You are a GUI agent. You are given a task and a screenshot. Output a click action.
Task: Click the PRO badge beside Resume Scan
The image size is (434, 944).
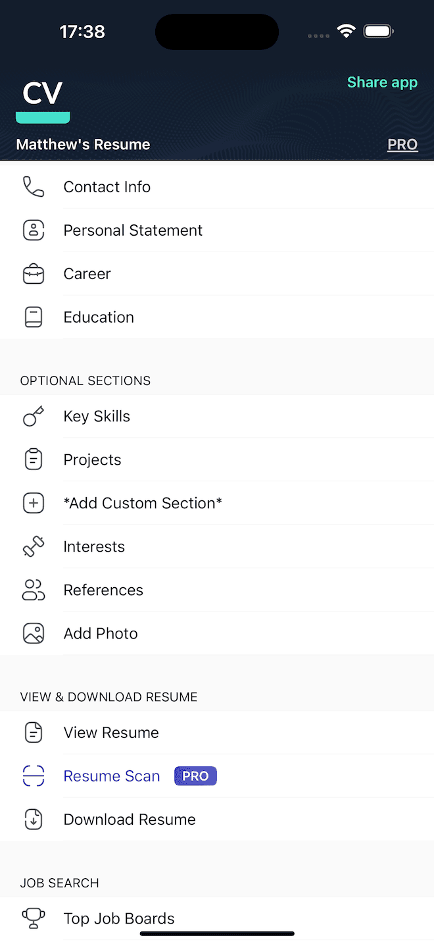tap(195, 775)
